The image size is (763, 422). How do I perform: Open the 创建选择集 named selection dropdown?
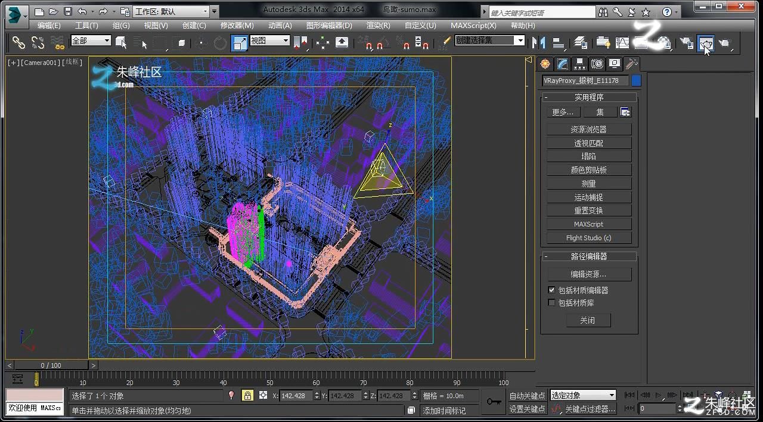pos(489,41)
